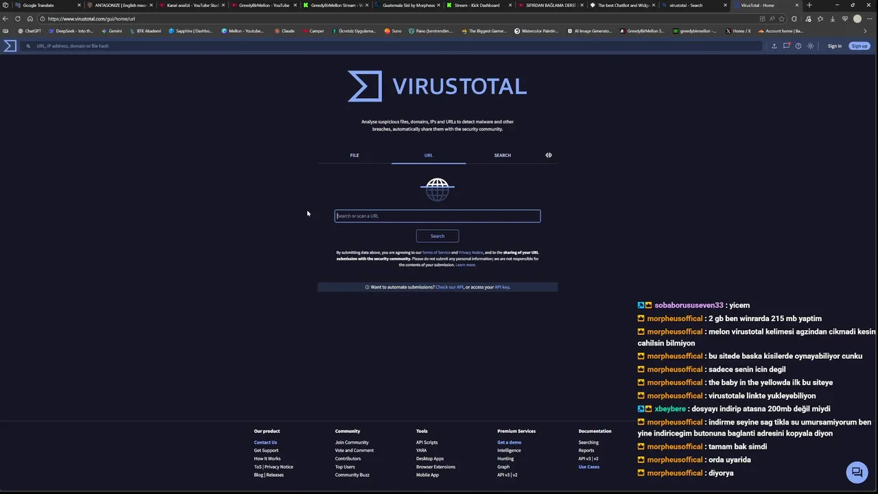Open the Claude bookmark
The height and width of the screenshot is (494, 878).
[285, 31]
